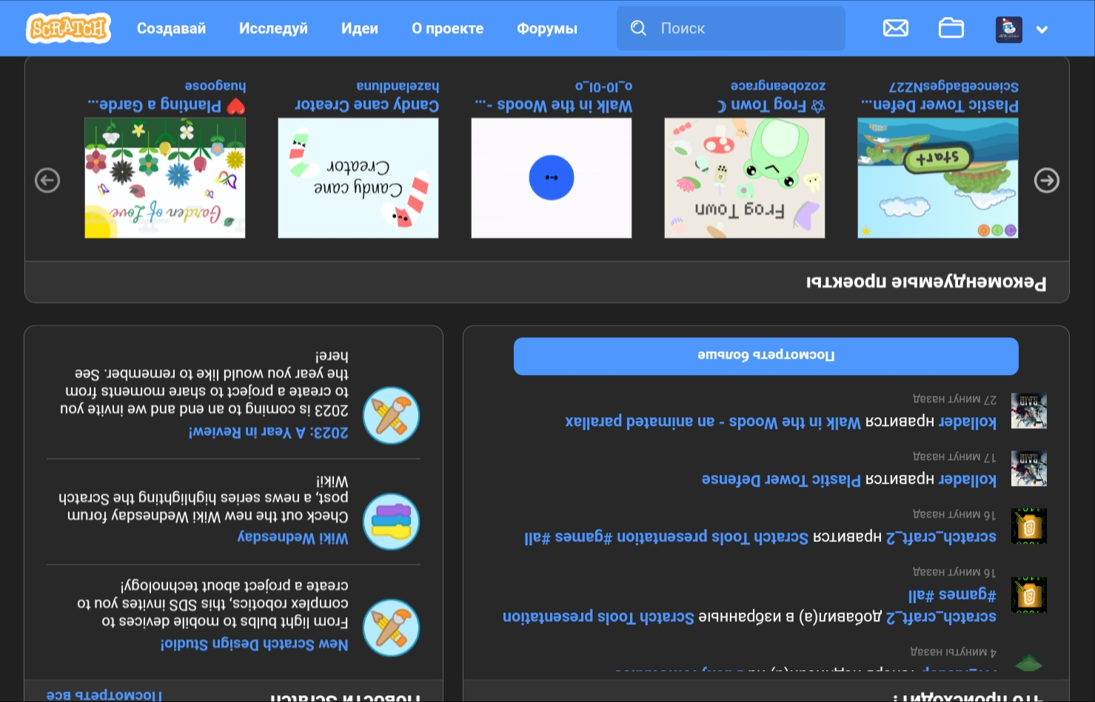Open My Stuff folder icon
The image size is (1095, 702).
951,27
